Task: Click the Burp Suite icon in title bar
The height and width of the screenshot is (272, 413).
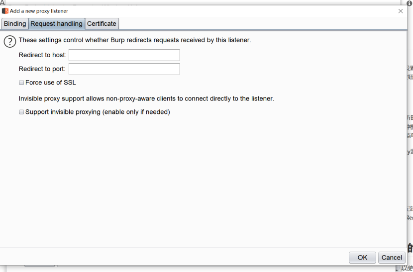Action: [5, 11]
